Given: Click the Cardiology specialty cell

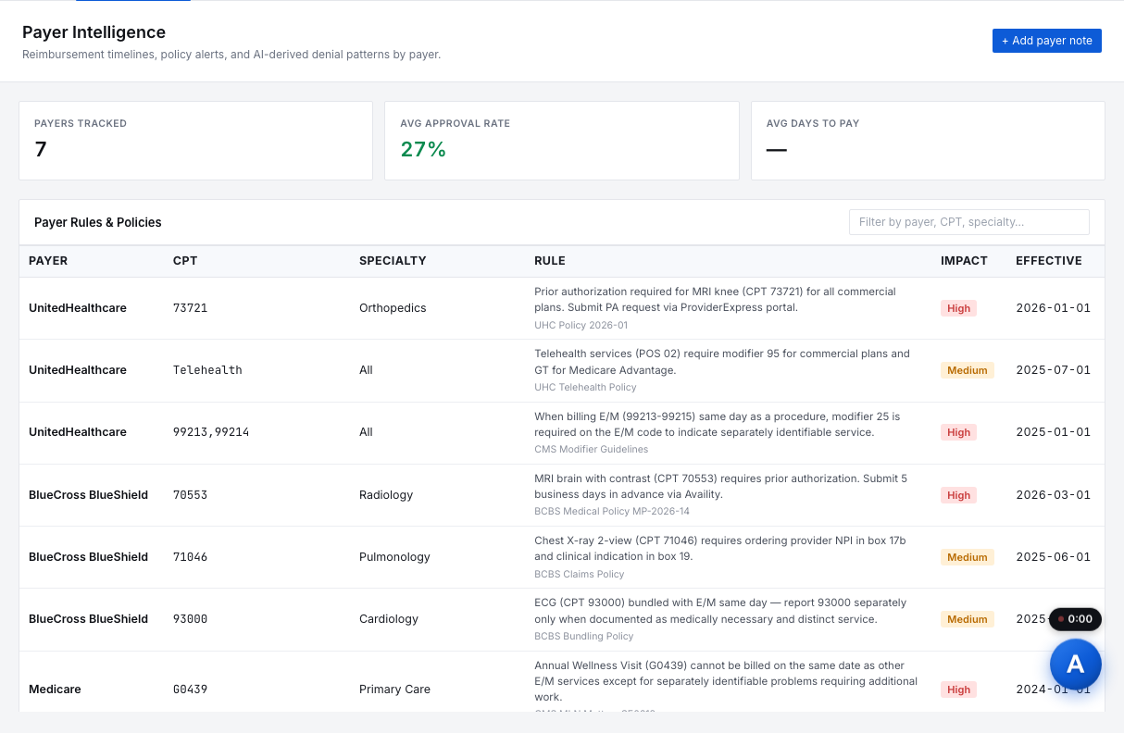Looking at the screenshot, I should (389, 619).
